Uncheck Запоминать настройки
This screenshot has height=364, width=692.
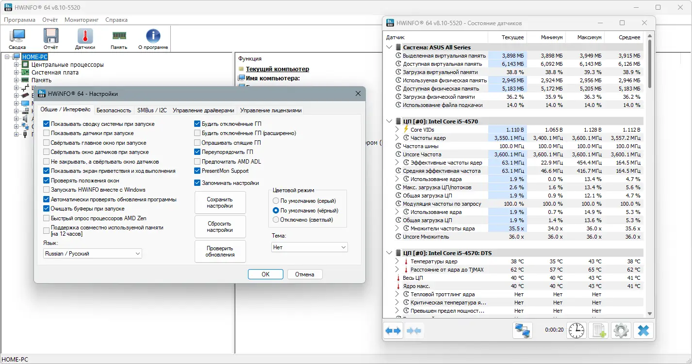tap(198, 183)
